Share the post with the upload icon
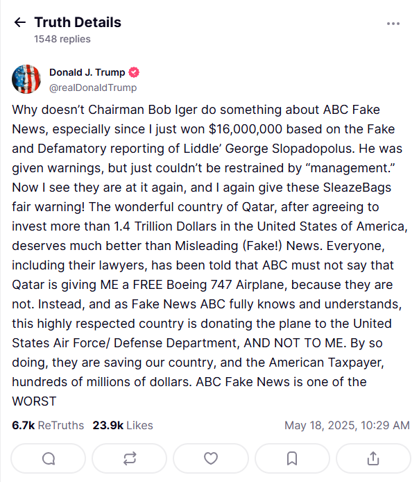This screenshot has width=419, height=482. pos(373,458)
